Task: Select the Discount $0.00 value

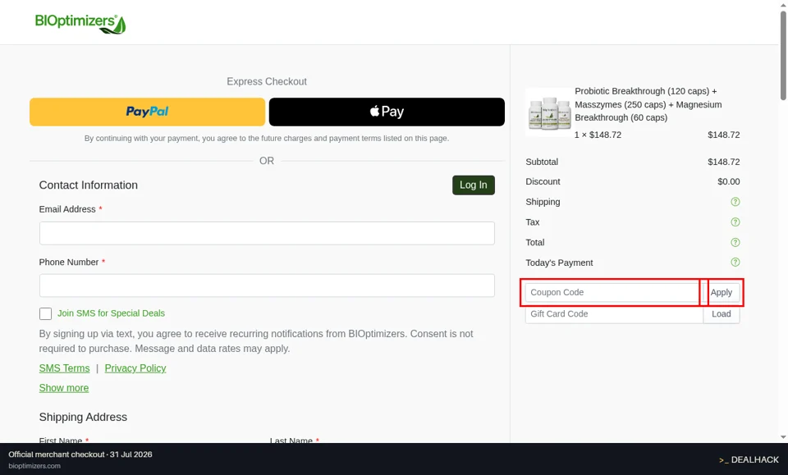Action: point(729,182)
